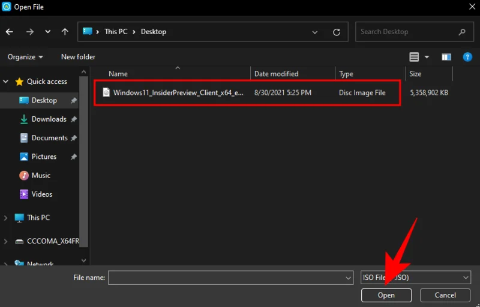
Task: Click the PC icon in address bar
Action: 87,32
